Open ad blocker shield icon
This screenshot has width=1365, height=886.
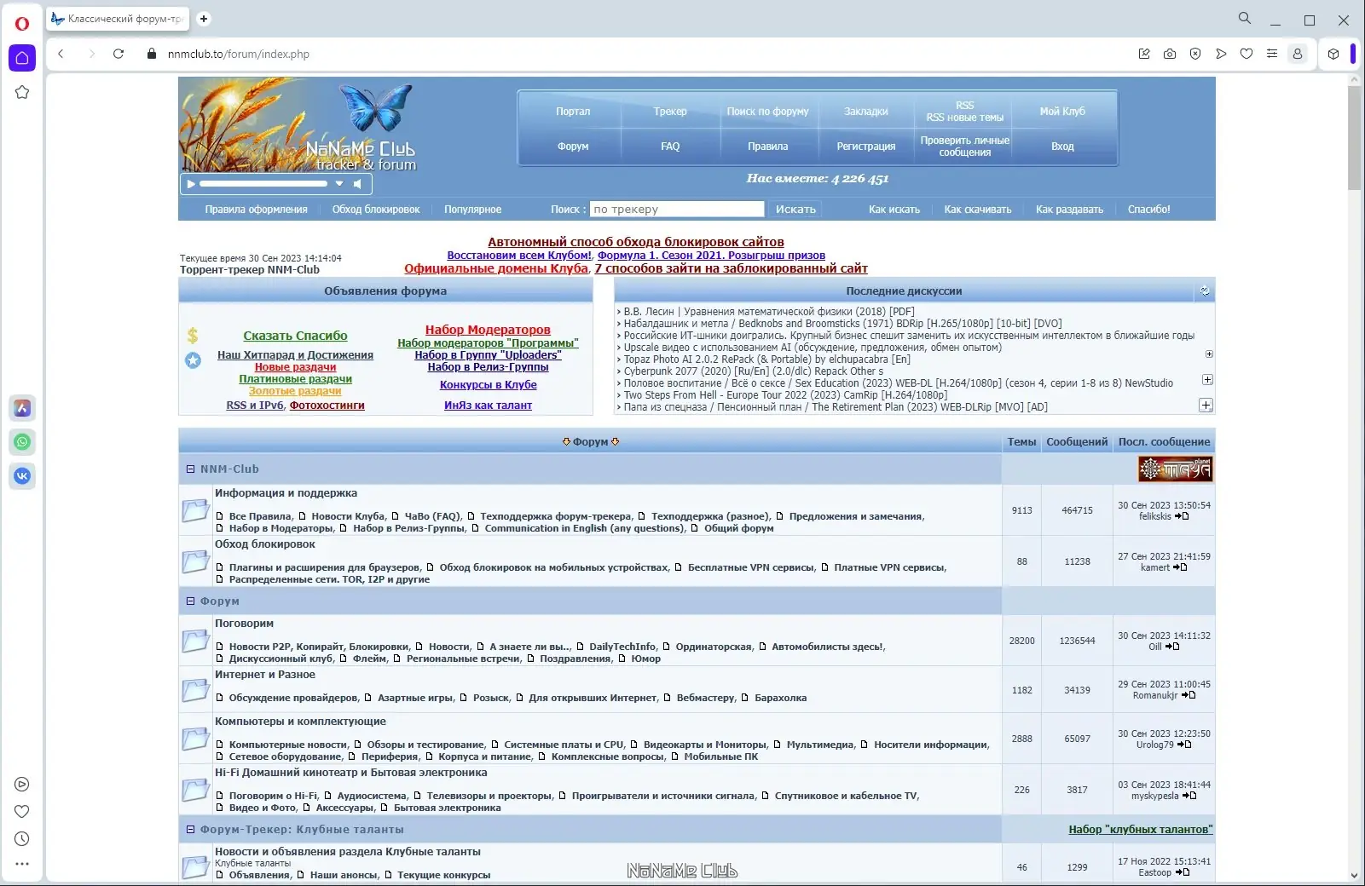(1195, 54)
